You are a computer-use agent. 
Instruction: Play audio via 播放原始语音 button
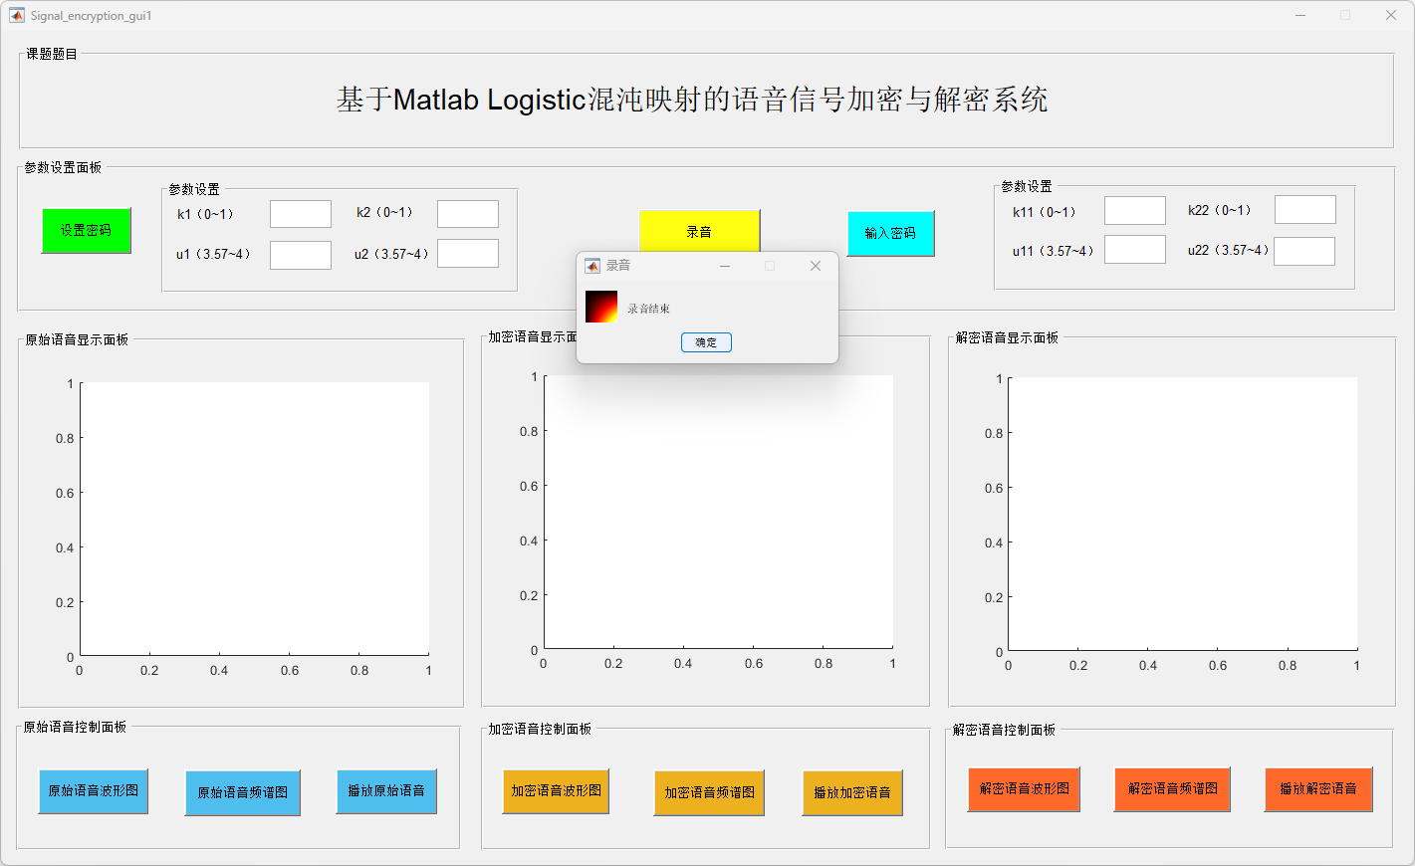pyautogui.click(x=386, y=791)
